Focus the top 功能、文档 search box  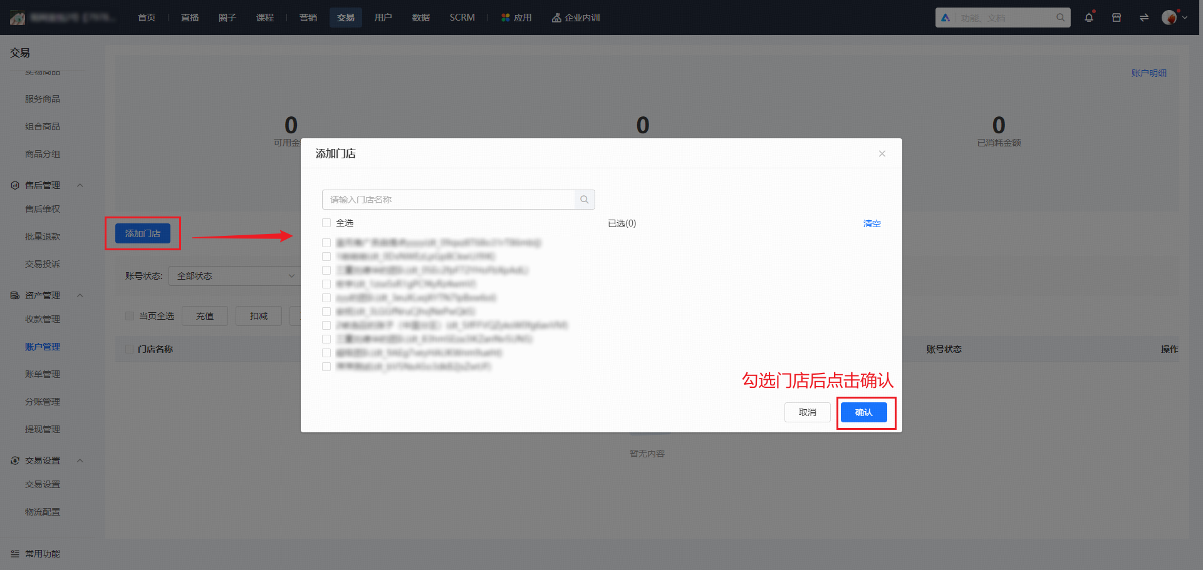pyautogui.click(x=1002, y=18)
